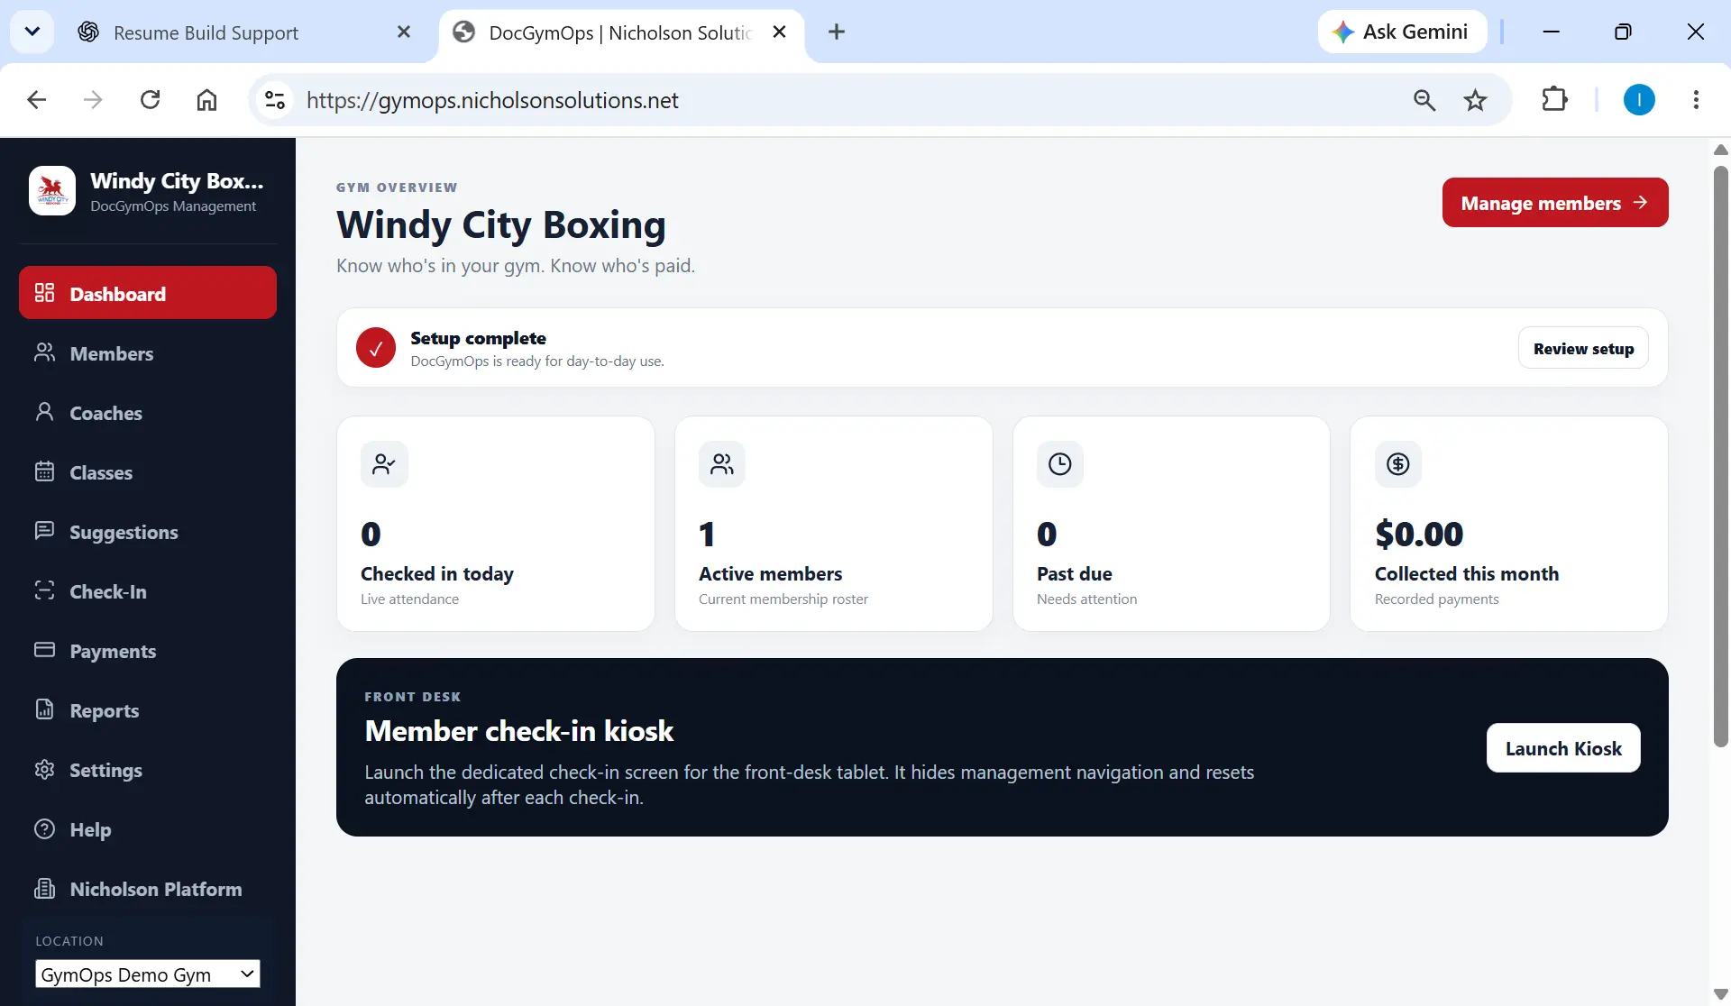Open the browser extensions menu
This screenshot has width=1731, height=1006.
tap(1554, 99)
